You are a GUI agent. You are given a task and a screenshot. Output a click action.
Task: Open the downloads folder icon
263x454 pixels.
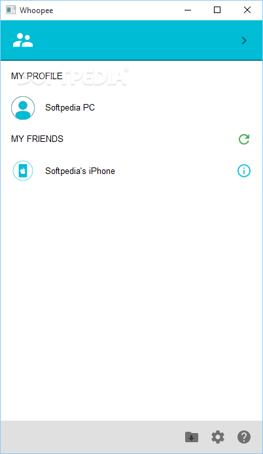point(192,437)
